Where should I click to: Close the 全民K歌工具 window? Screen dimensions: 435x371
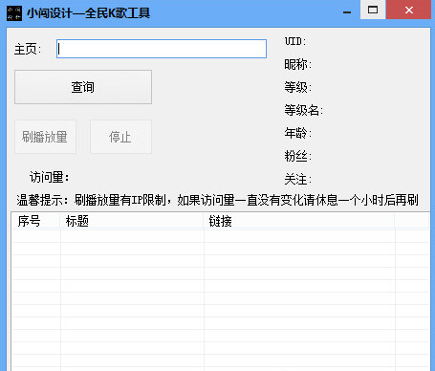pos(409,10)
